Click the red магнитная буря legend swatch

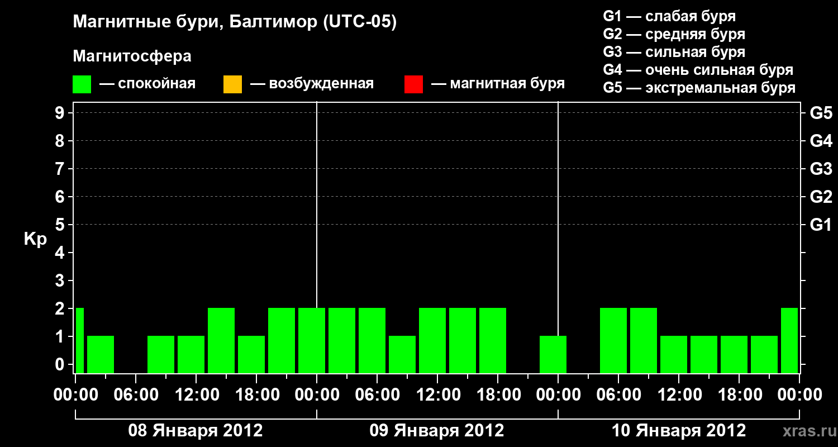[413, 84]
